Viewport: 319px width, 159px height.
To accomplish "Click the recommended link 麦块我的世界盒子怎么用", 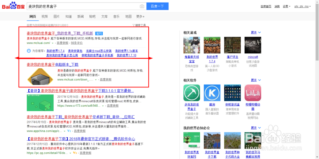I will [x=62, y=55].
